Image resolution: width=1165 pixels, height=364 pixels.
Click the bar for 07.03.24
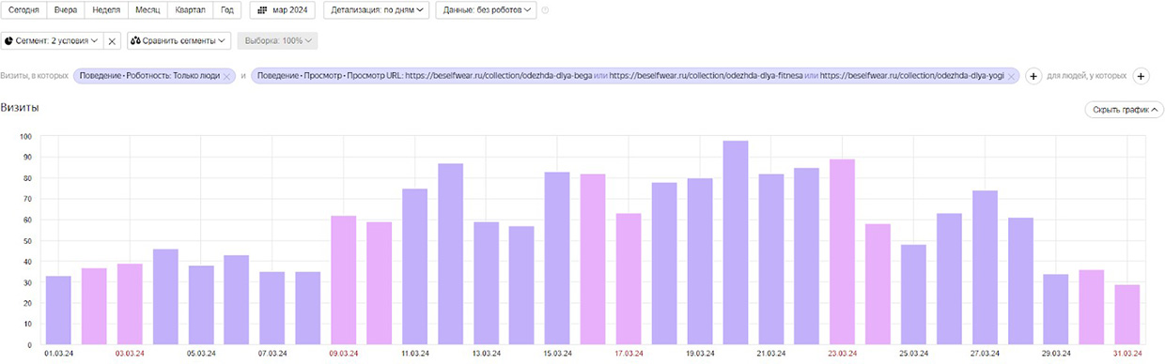(x=272, y=308)
